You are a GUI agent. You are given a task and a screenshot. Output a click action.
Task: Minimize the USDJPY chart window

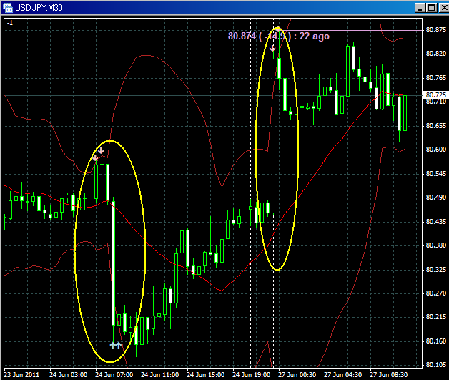[x=417, y=7]
